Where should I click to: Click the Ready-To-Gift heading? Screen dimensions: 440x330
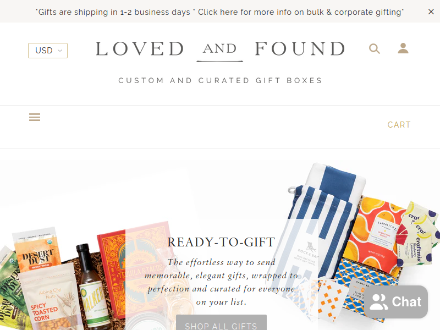click(221, 242)
